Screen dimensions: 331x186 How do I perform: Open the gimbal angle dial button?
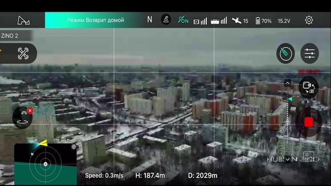pos(285,53)
